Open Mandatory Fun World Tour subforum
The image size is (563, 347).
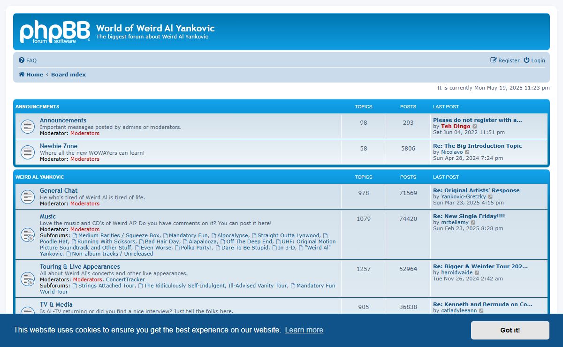[x=188, y=288]
